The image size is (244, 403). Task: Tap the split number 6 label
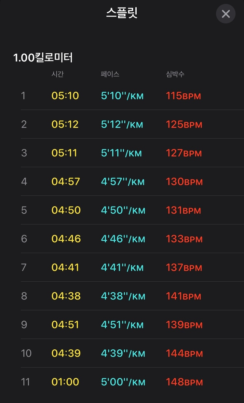pyautogui.click(x=24, y=239)
